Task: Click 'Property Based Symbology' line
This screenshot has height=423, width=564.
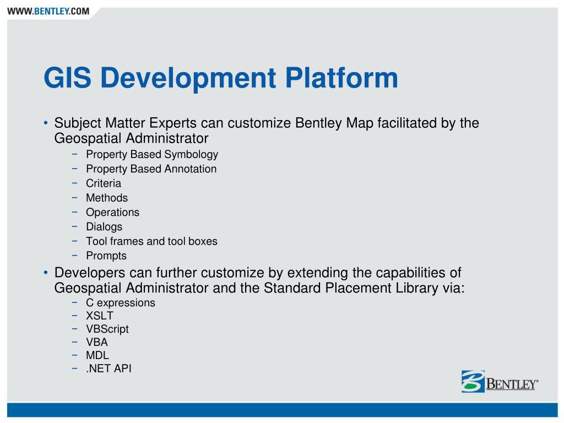Action: [152, 154]
